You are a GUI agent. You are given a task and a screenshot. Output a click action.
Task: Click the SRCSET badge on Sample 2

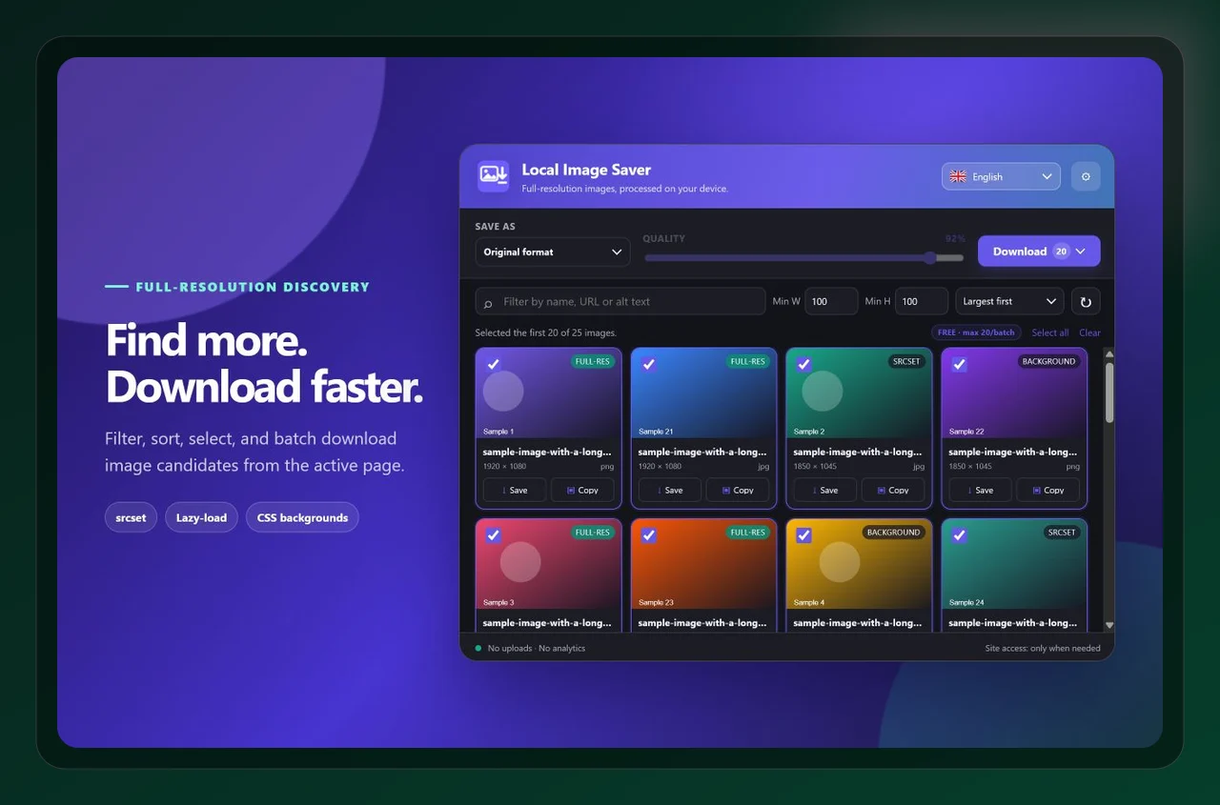906,362
